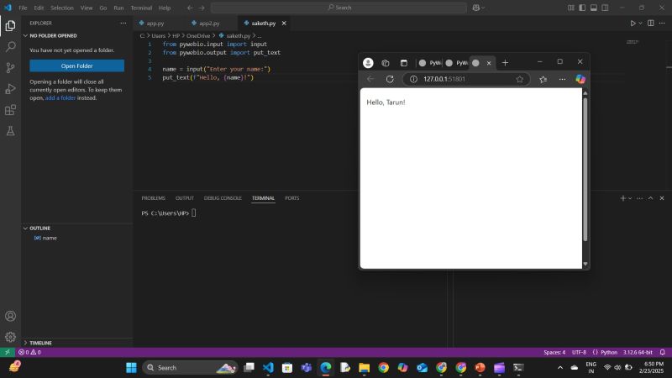This screenshot has width=672, height=378.
Task: Click the browser refresh button
Action: click(x=390, y=79)
